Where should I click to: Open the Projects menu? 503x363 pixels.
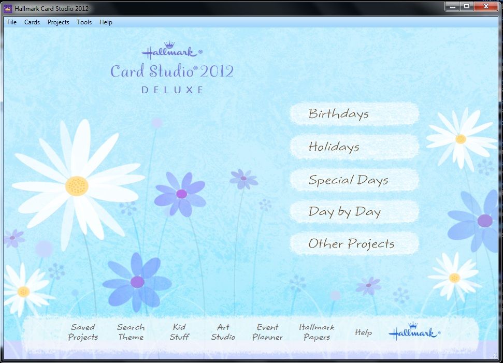(x=59, y=22)
